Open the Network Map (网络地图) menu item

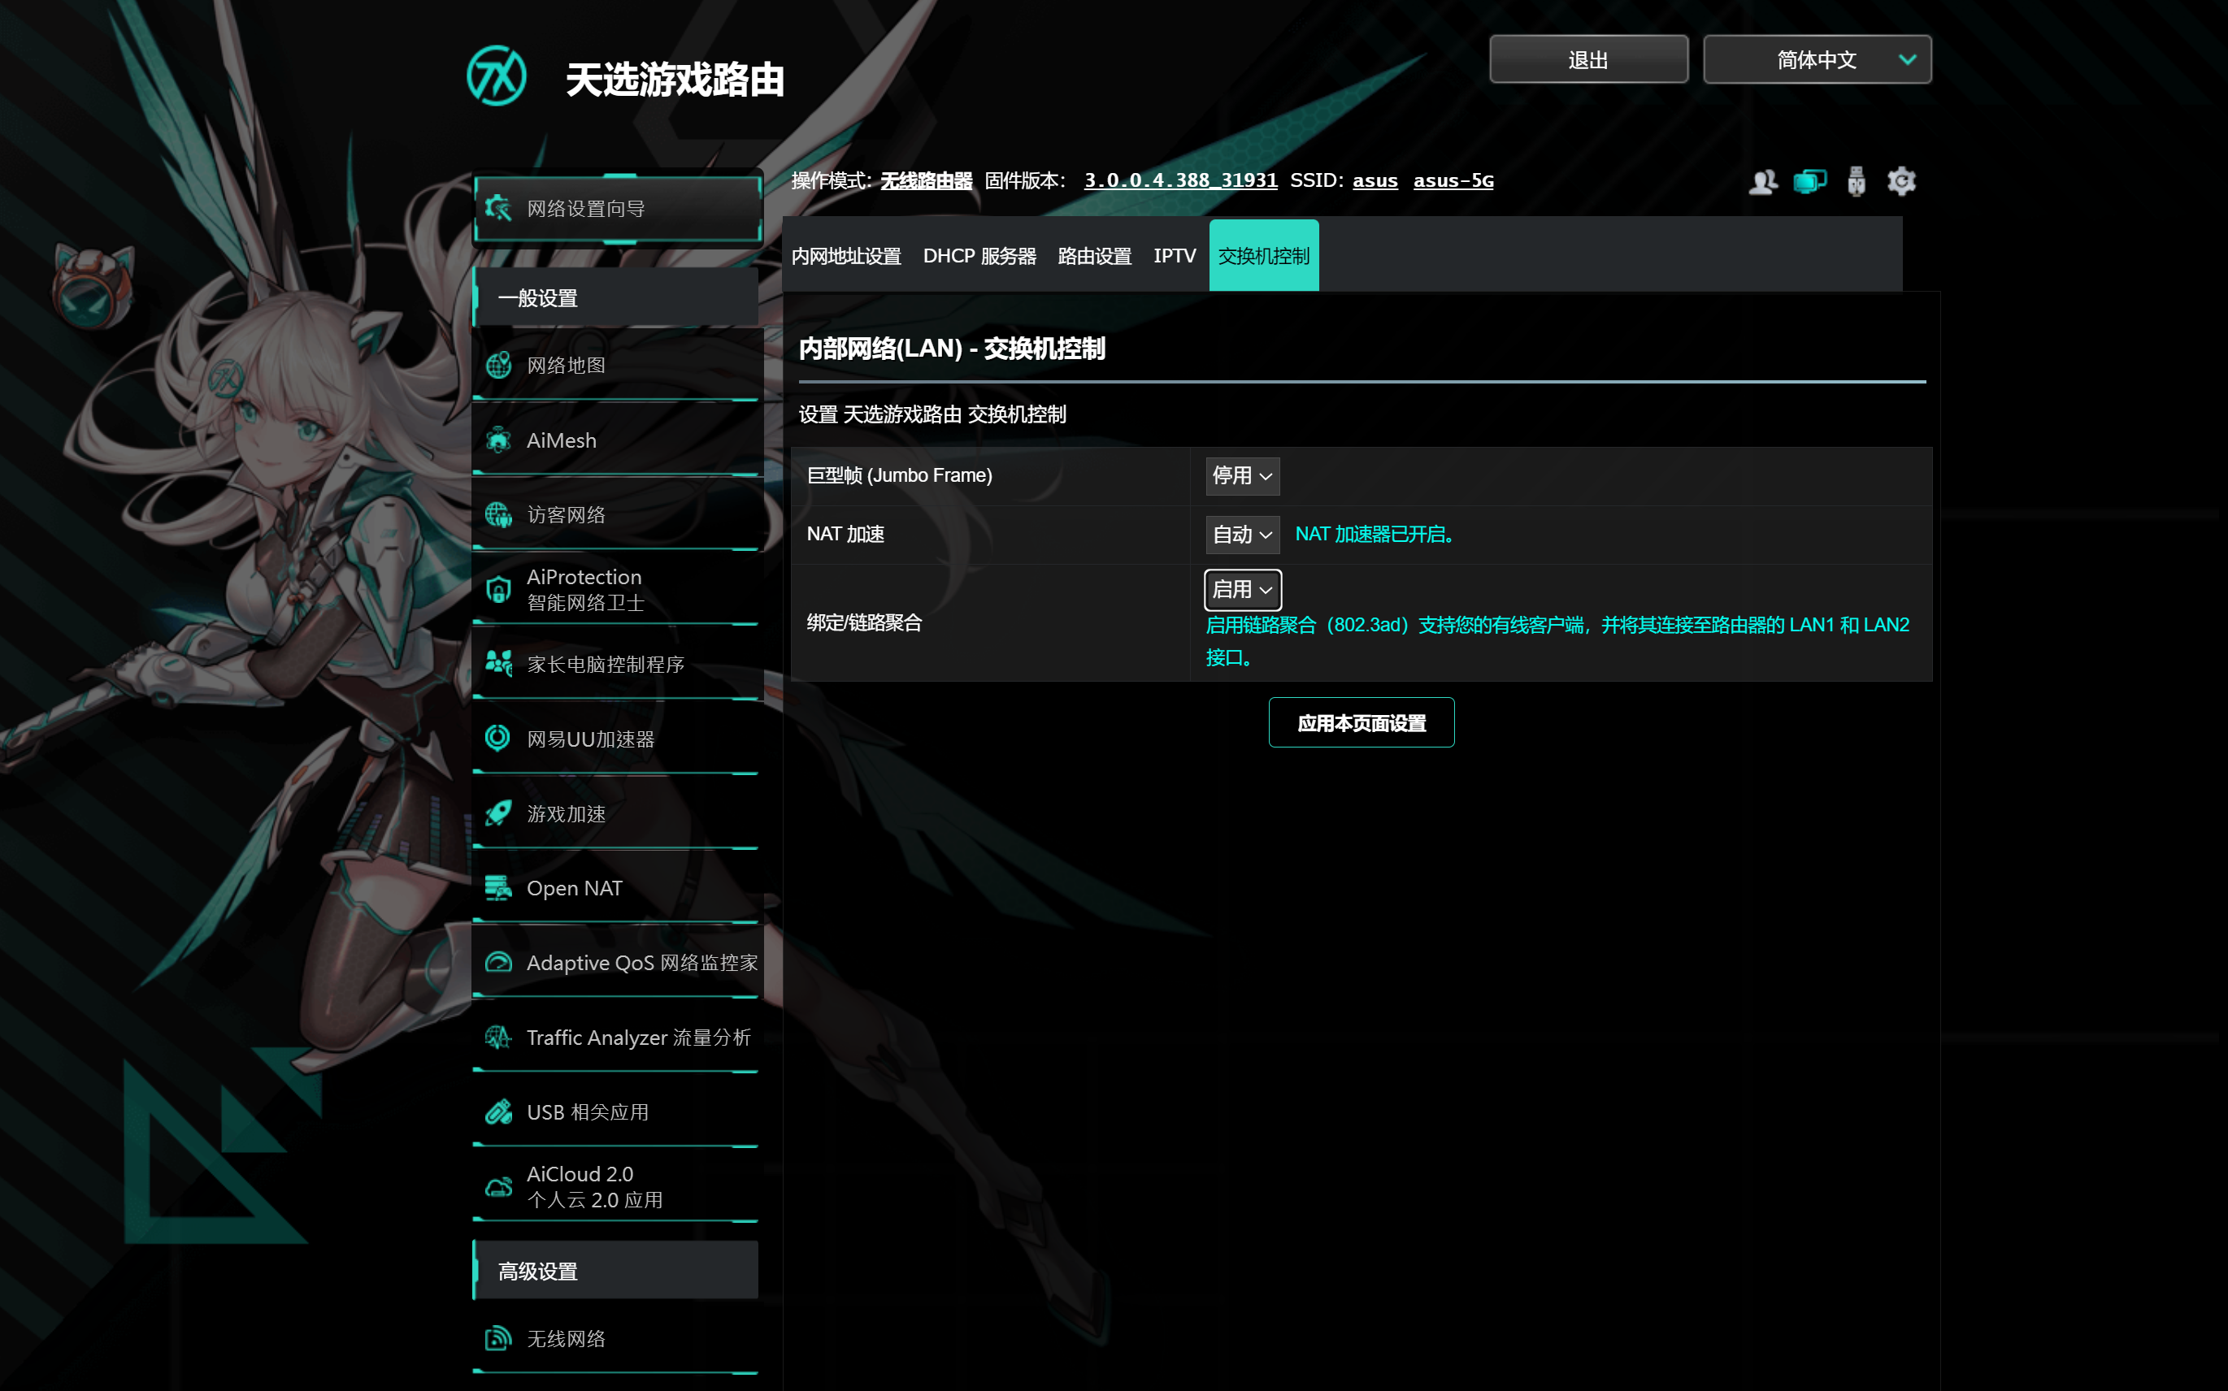pos(615,366)
